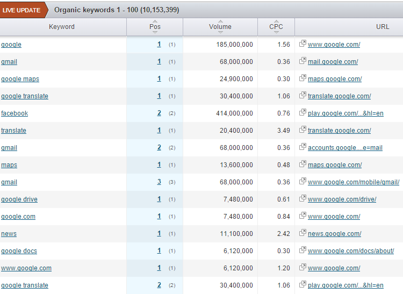Viewport: 403px width, 294px height.
Task: Open external icon in google.com keyword row
Action: click(x=303, y=216)
